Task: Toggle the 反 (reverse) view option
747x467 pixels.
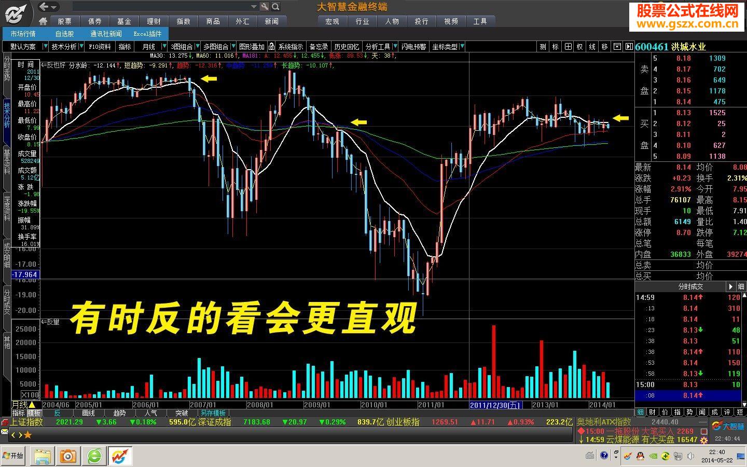Action: click(59, 413)
